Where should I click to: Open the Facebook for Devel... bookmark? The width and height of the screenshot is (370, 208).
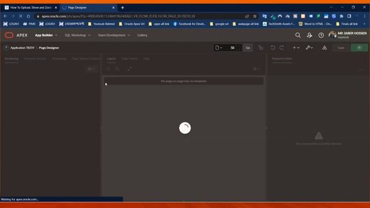[x=189, y=24]
